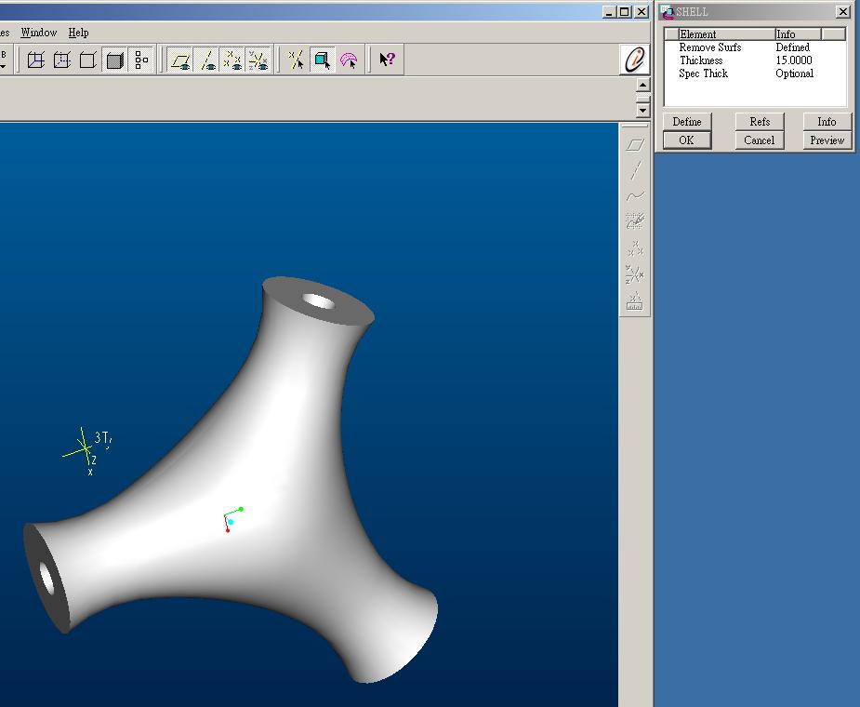This screenshot has height=707, width=860.
Task: Click the Info column header
Action: pyautogui.click(x=798, y=34)
